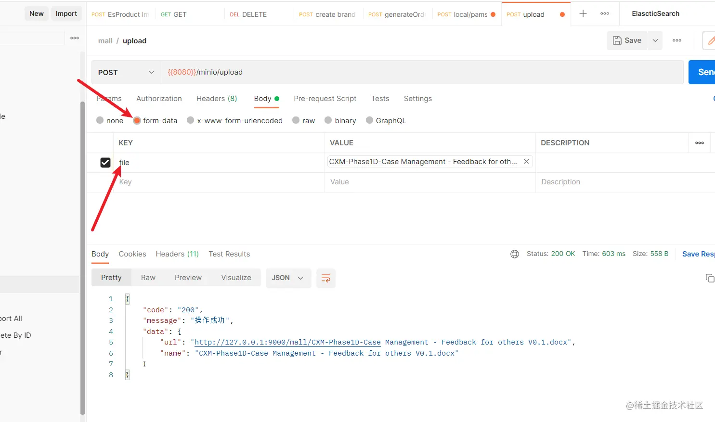Image resolution: width=715 pixels, height=422 pixels.
Task: Open table column options ellipsis
Action: pos(700,143)
